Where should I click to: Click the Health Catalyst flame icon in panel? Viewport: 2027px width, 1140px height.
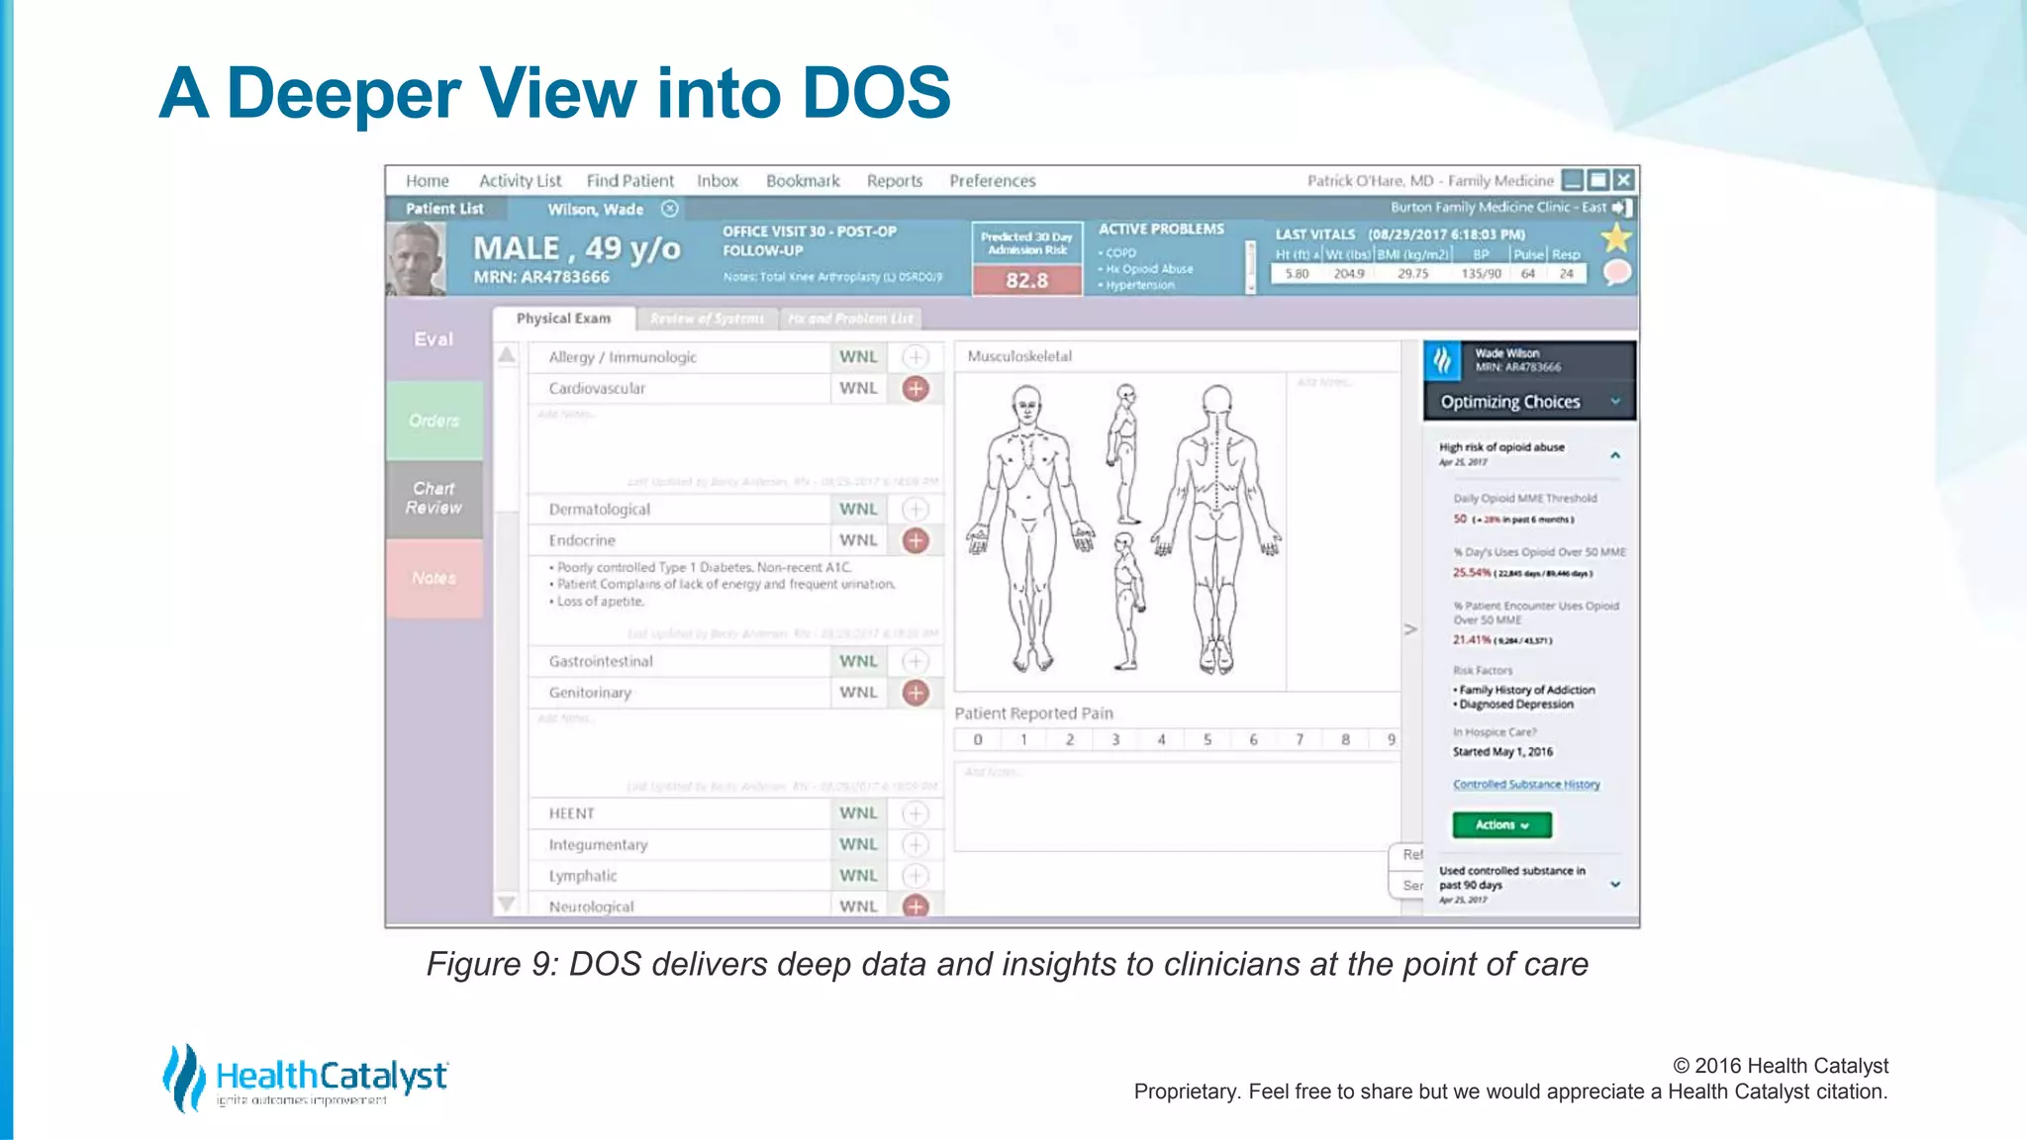(x=1443, y=361)
